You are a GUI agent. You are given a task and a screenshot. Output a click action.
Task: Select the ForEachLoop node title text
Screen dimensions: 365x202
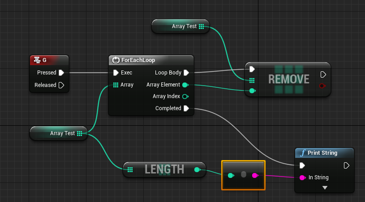tap(138, 60)
